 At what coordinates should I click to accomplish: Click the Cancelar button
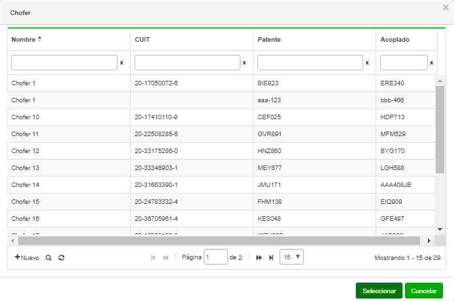[x=424, y=291]
